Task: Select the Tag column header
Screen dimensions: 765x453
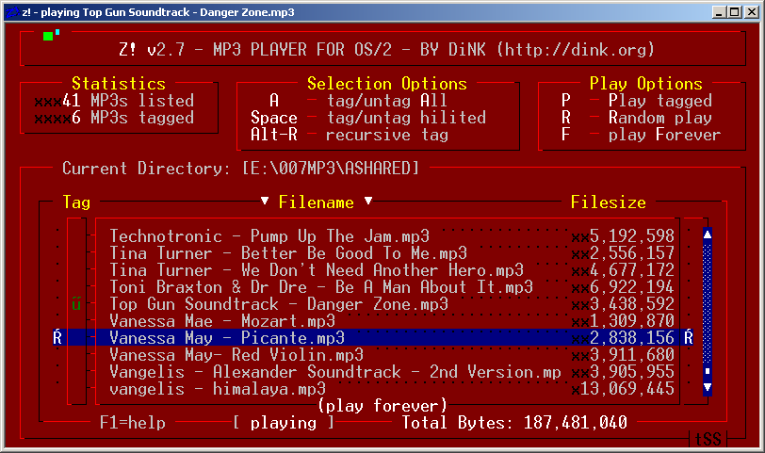Action: (x=76, y=202)
